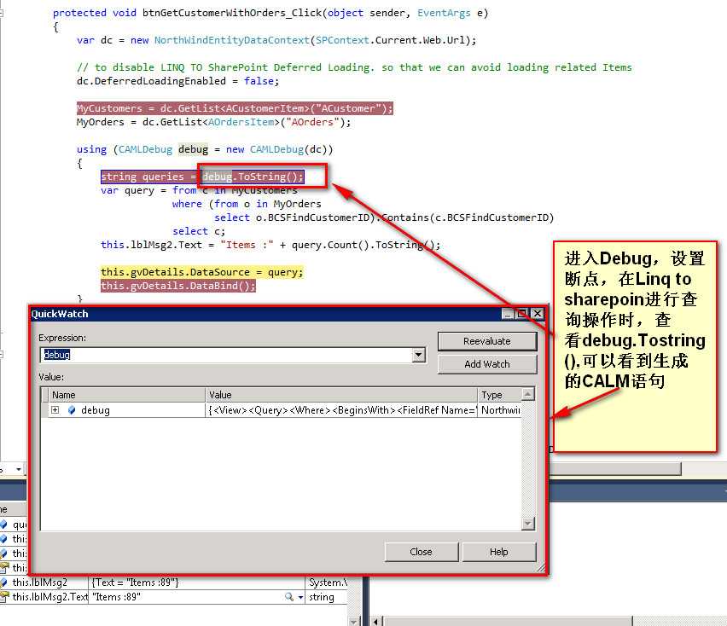
Task: Click the left arrow of bottom horizontal scrollbar
Action: [375, 622]
